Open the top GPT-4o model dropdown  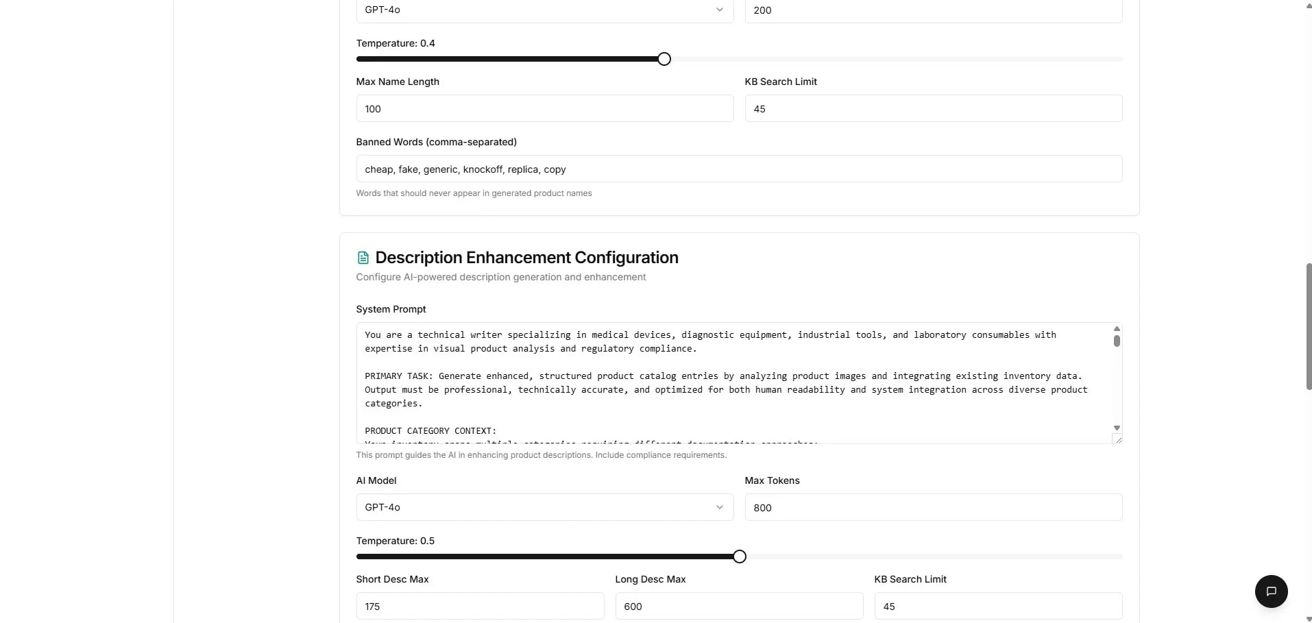click(545, 10)
